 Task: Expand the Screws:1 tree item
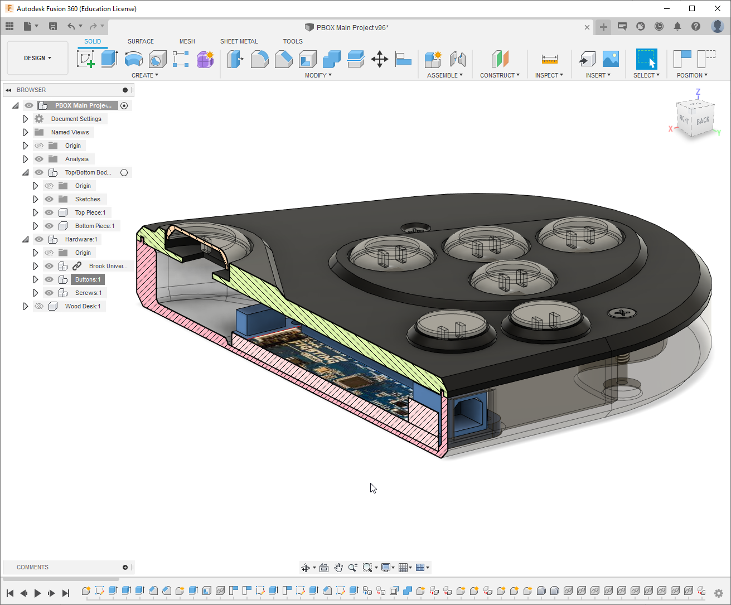point(35,292)
